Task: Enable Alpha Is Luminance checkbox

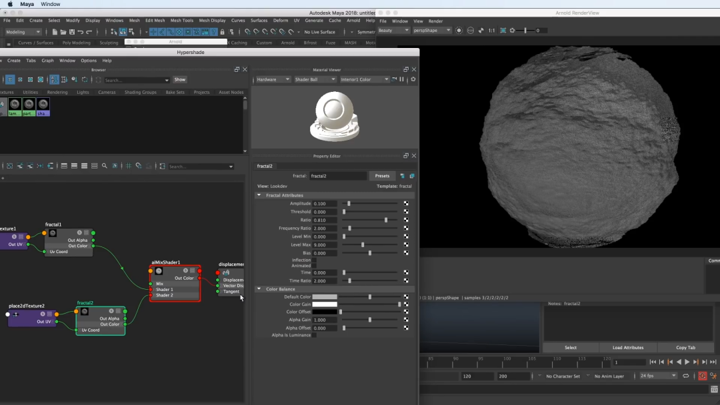Action: [x=315, y=335]
